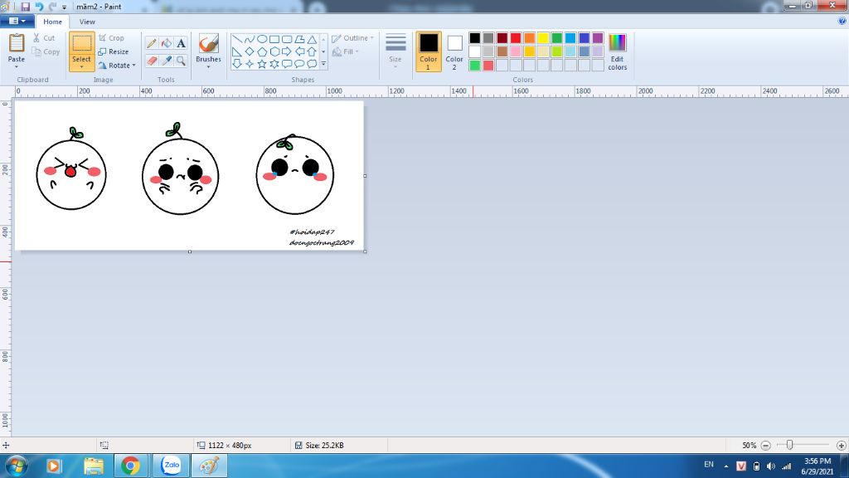Click the status bar text 'Size: 25.2KB'
The width and height of the screenshot is (849, 478).
point(324,446)
